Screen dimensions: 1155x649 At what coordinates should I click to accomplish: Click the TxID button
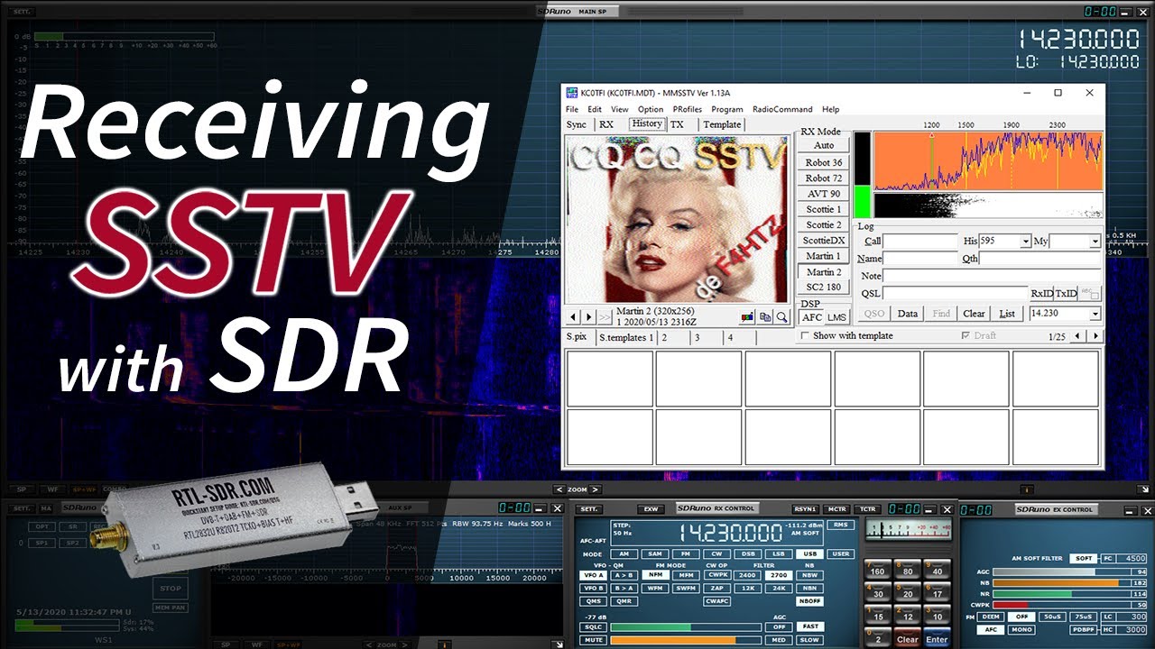(x=1066, y=293)
